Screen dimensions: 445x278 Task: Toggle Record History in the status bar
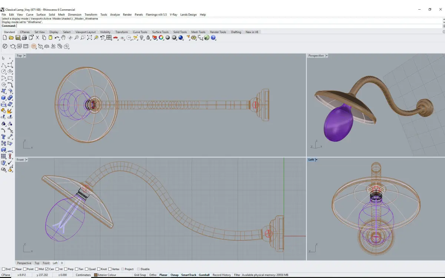[222, 275]
